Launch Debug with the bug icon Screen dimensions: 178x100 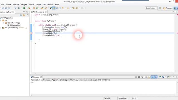tap(19, 8)
